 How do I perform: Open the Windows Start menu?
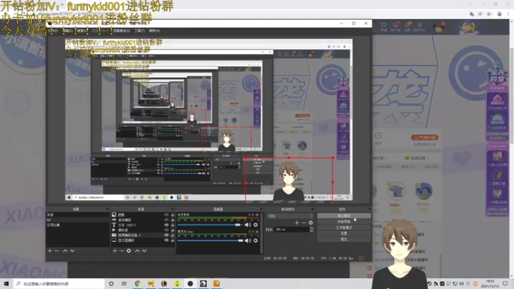6,283
